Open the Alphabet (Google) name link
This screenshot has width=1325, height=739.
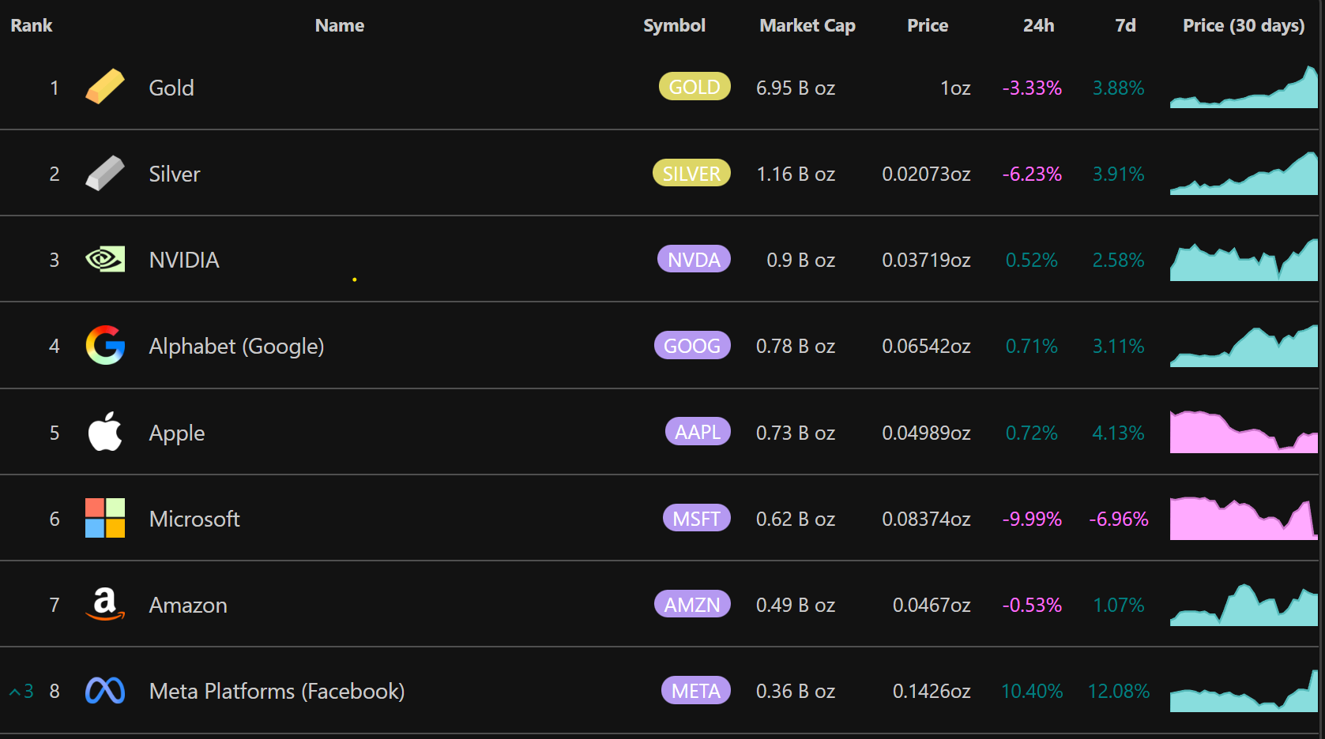[x=236, y=346]
